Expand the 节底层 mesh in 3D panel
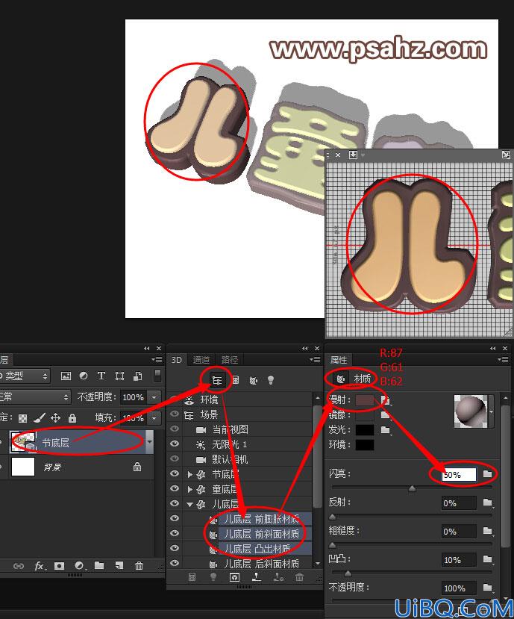 pos(189,474)
